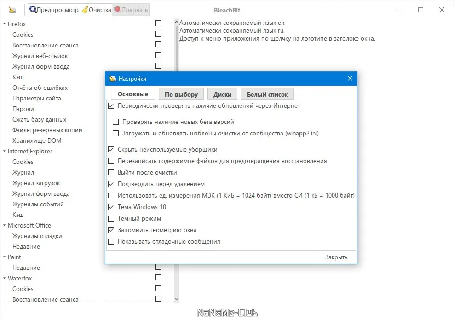Viewport: 454px width, 321px height.
Task: Select Параметры сайта item
Action: 36,98
